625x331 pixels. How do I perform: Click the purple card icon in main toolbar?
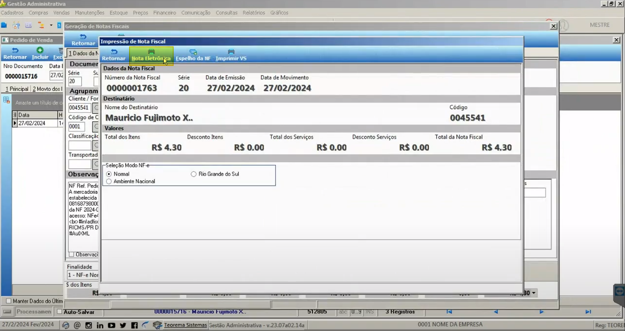coord(28,25)
